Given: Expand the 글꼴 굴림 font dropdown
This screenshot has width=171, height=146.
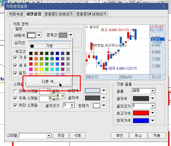Looking at the screenshot, I should [152, 91].
